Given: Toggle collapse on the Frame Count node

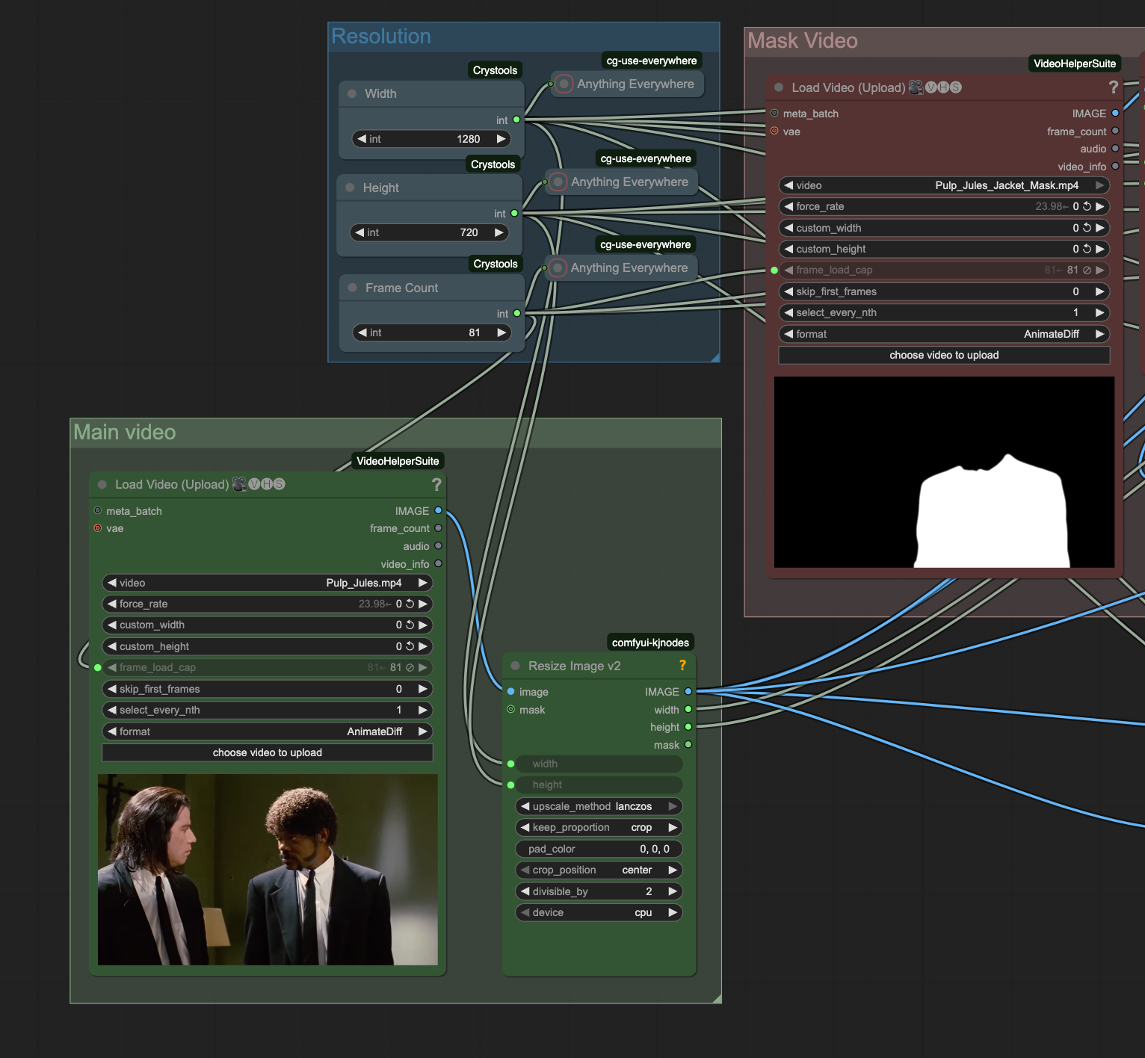Looking at the screenshot, I should tap(353, 288).
